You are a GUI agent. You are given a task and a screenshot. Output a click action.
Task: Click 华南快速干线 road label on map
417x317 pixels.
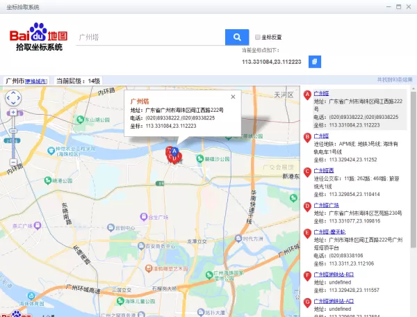point(253,206)
